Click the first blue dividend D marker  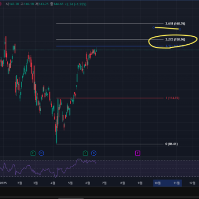tap(41, 153)
